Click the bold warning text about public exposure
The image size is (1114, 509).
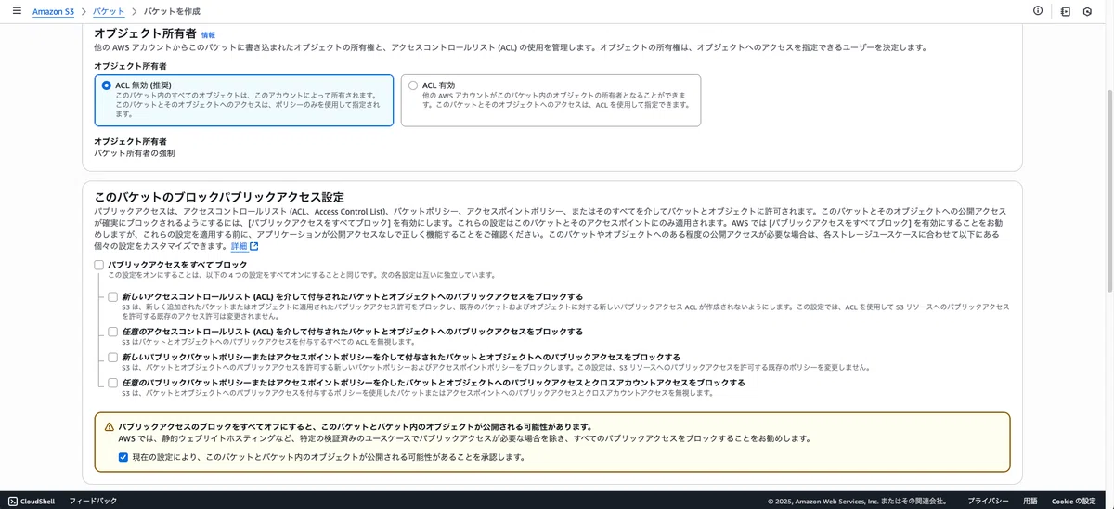pos(356,426)
